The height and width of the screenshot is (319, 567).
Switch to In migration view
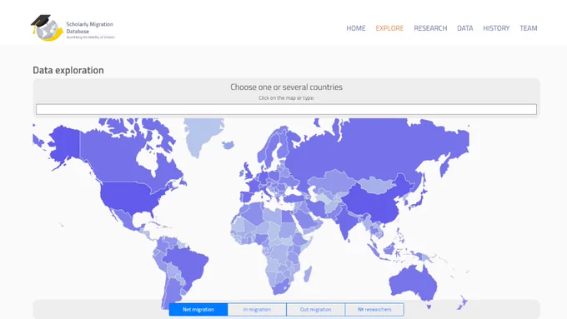tap(257, 310)
